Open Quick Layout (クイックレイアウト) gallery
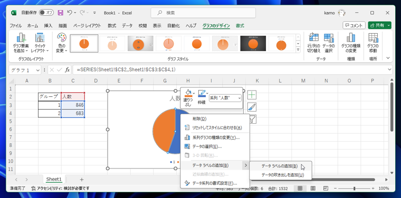This screenshot has width=401, height=198. click(40, 43)
